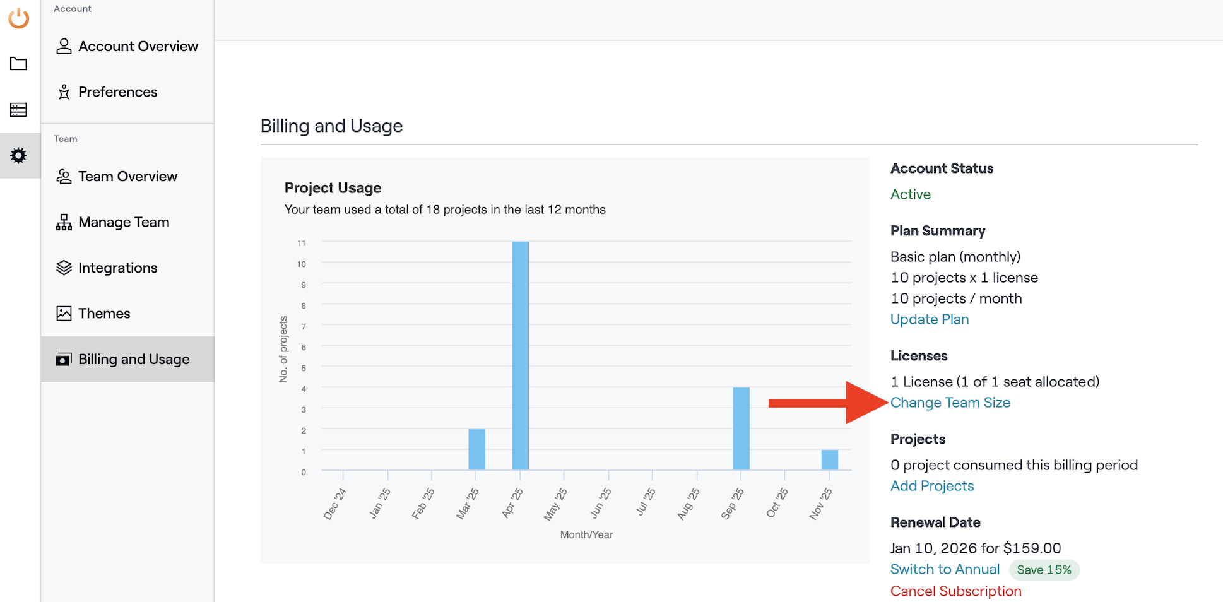Screen dimensions: 1223x602
Task: Open the list view icon in rail
Action: click(19, 110)
